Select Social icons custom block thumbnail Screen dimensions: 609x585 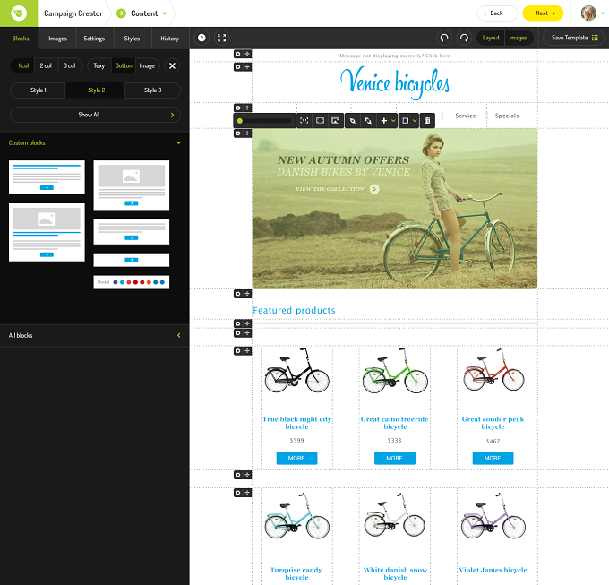132,282
